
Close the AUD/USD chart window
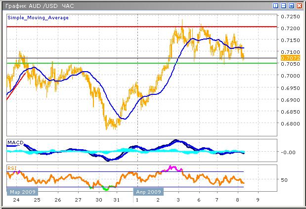tap(300, 5)
